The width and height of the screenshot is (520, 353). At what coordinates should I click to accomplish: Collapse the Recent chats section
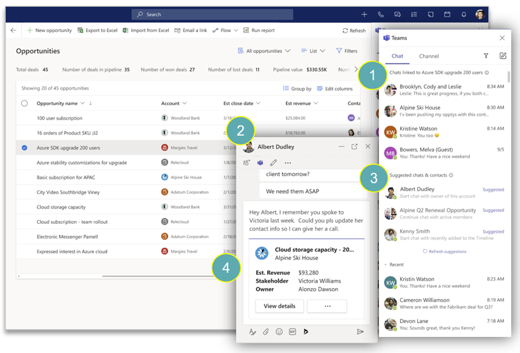(386, 265)
